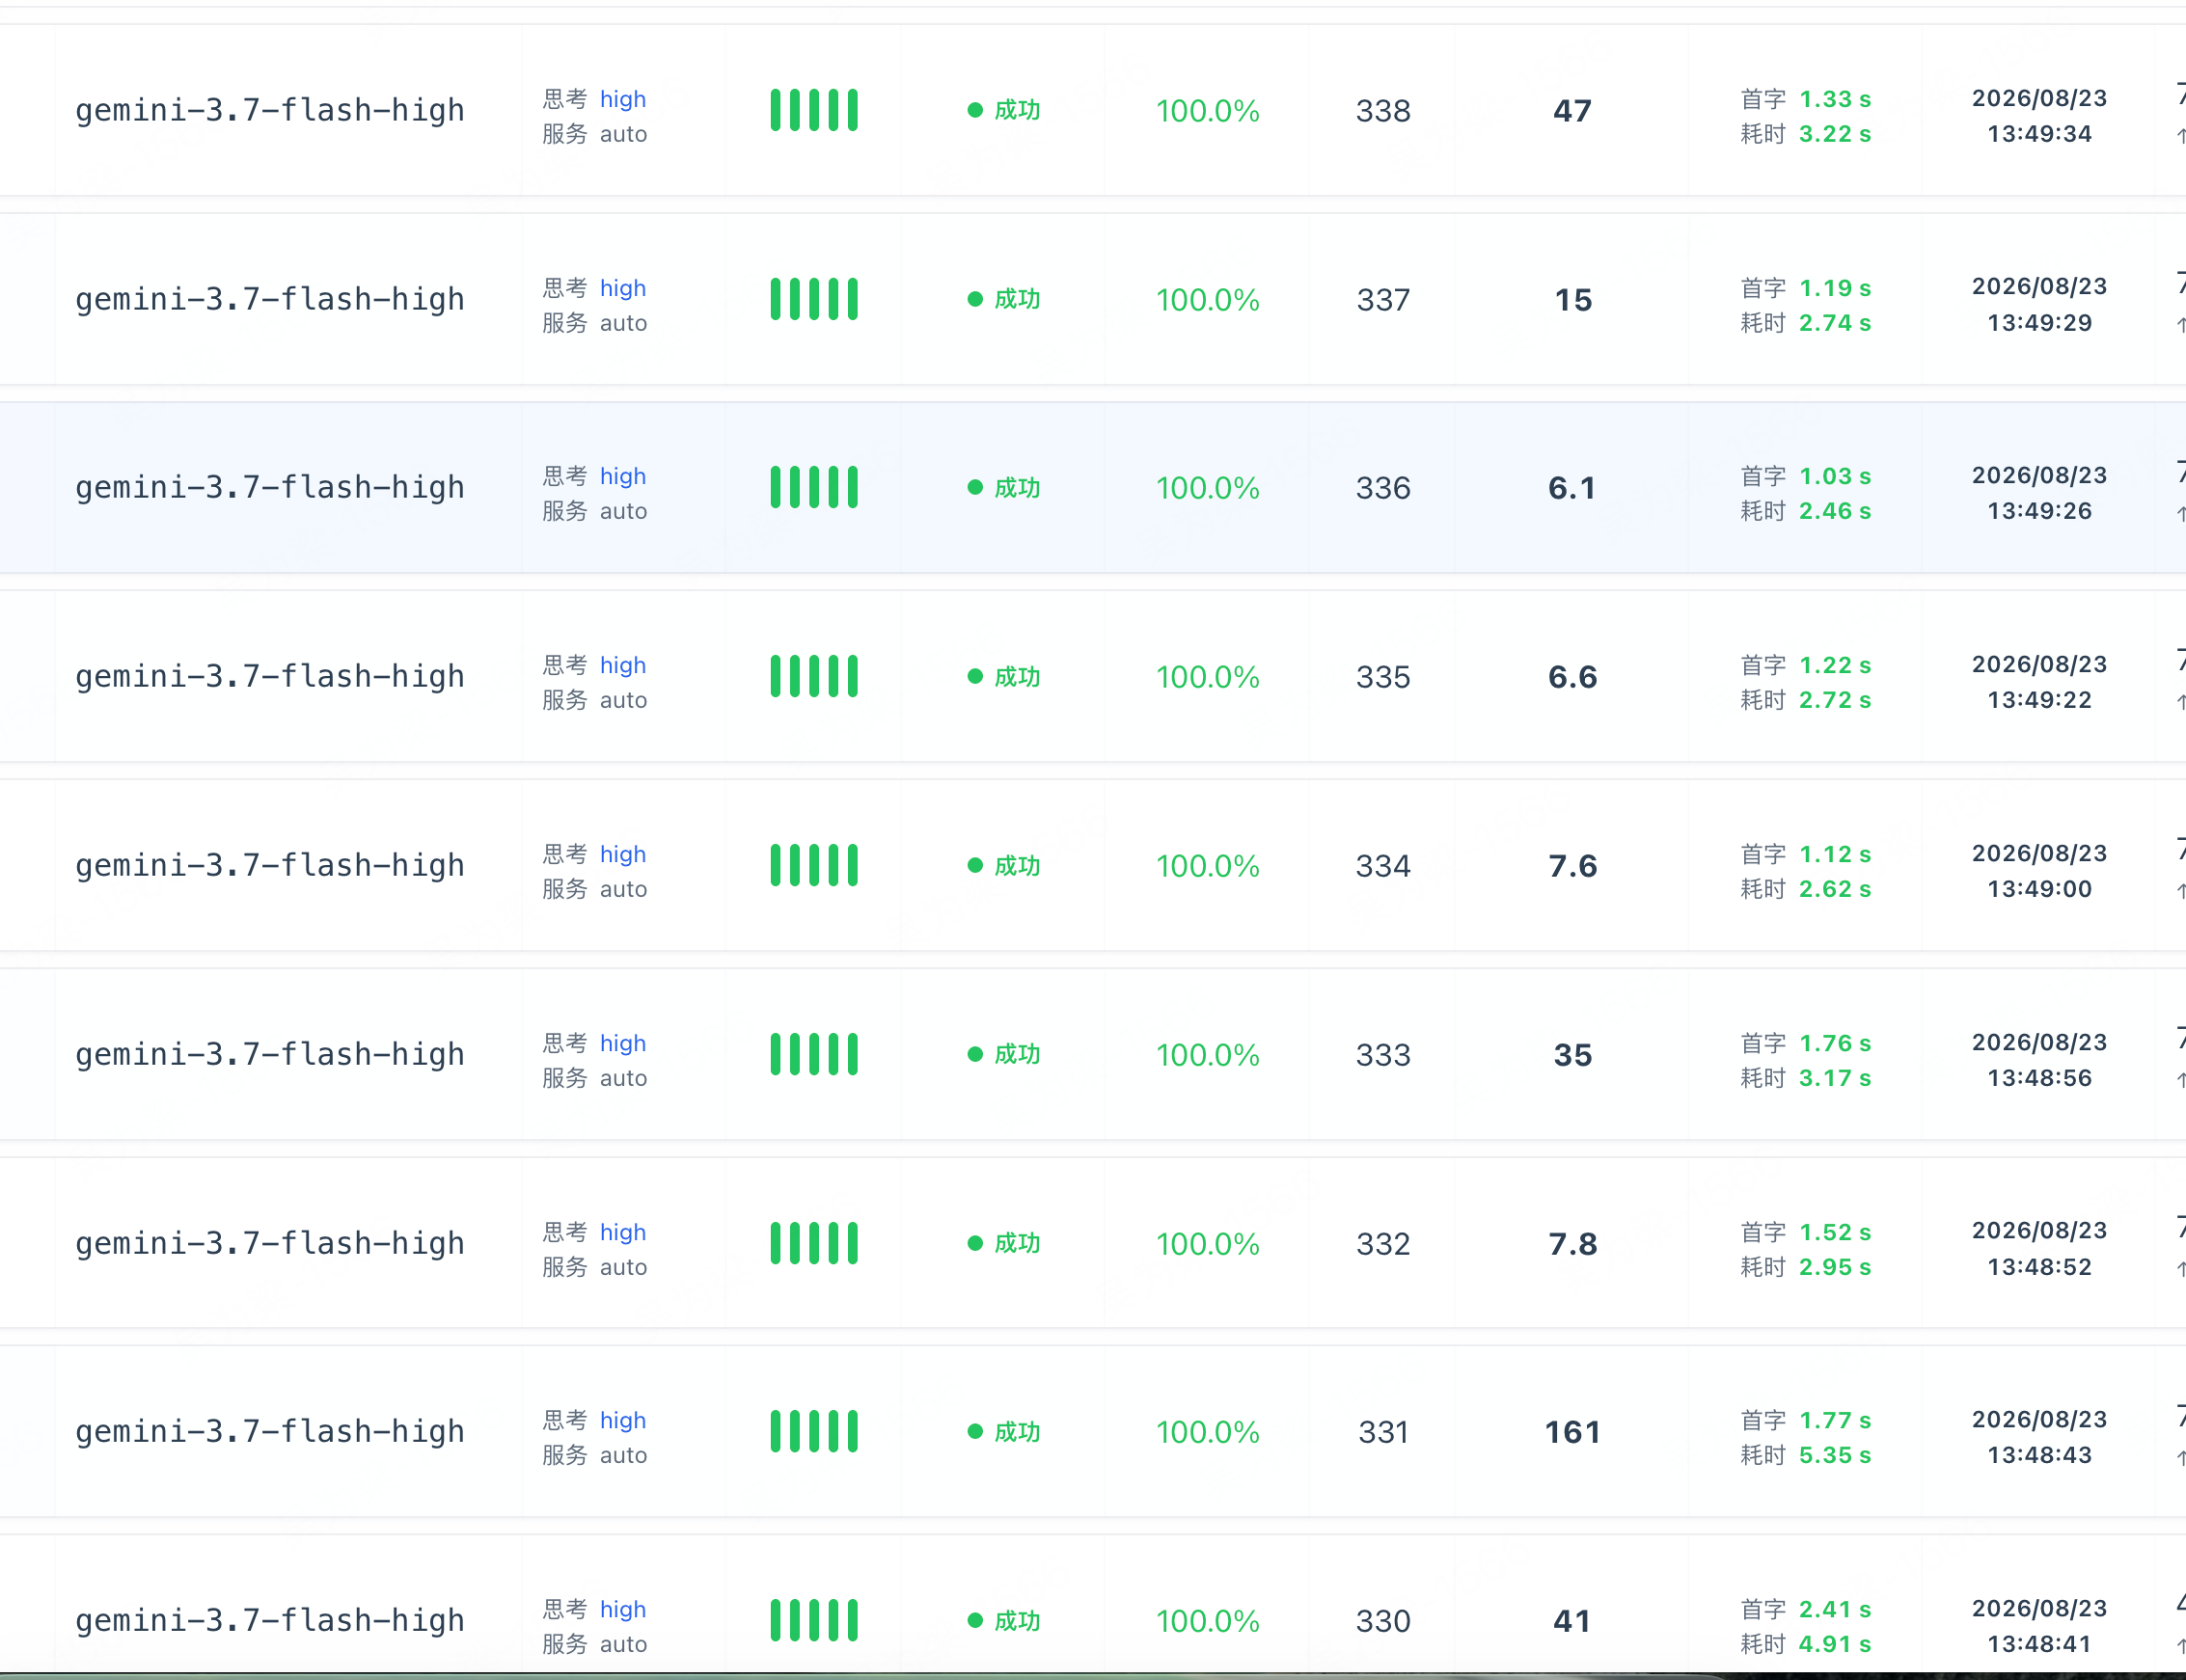Click green status bars for request 333
Image resolution: width=2186 pixels, height=1680 pixels.
point(814,1054)
